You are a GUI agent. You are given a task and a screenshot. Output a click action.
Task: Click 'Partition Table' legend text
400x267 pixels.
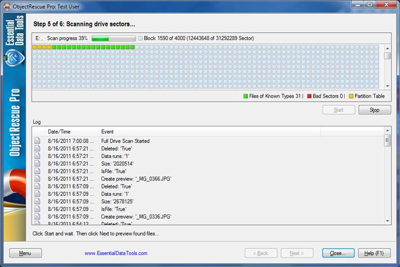tap(370, 96)
